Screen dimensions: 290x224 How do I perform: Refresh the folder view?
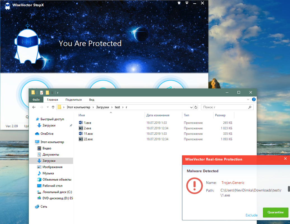(196, 107)
